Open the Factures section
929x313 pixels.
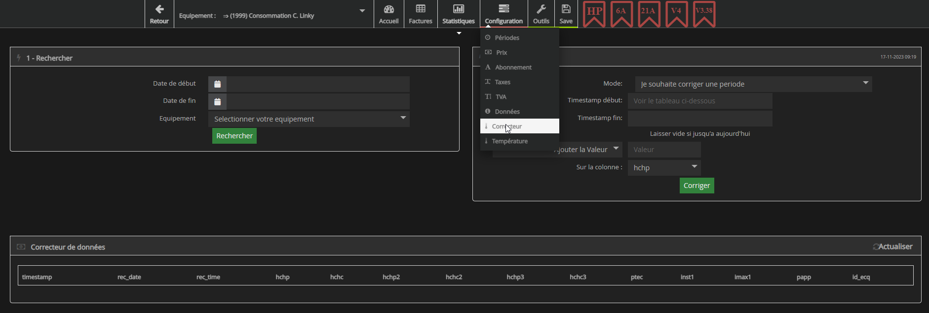421,14
